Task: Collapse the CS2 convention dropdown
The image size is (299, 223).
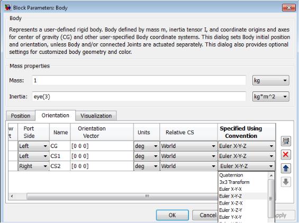Action: (247, 166)
